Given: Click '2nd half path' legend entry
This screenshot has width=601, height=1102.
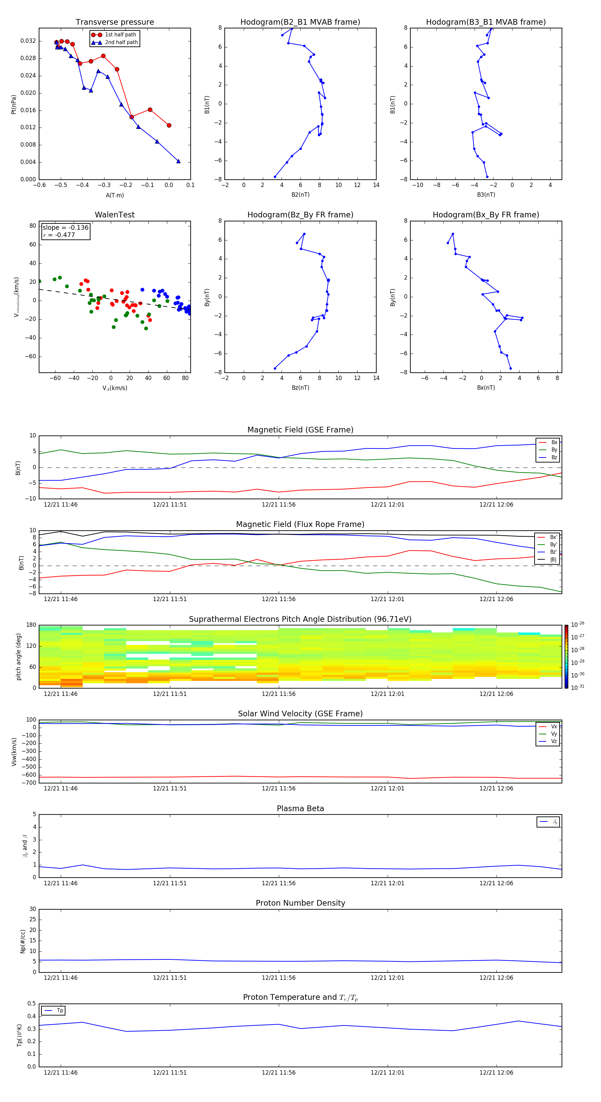Looking at the screenshot, I should (114, 42).
